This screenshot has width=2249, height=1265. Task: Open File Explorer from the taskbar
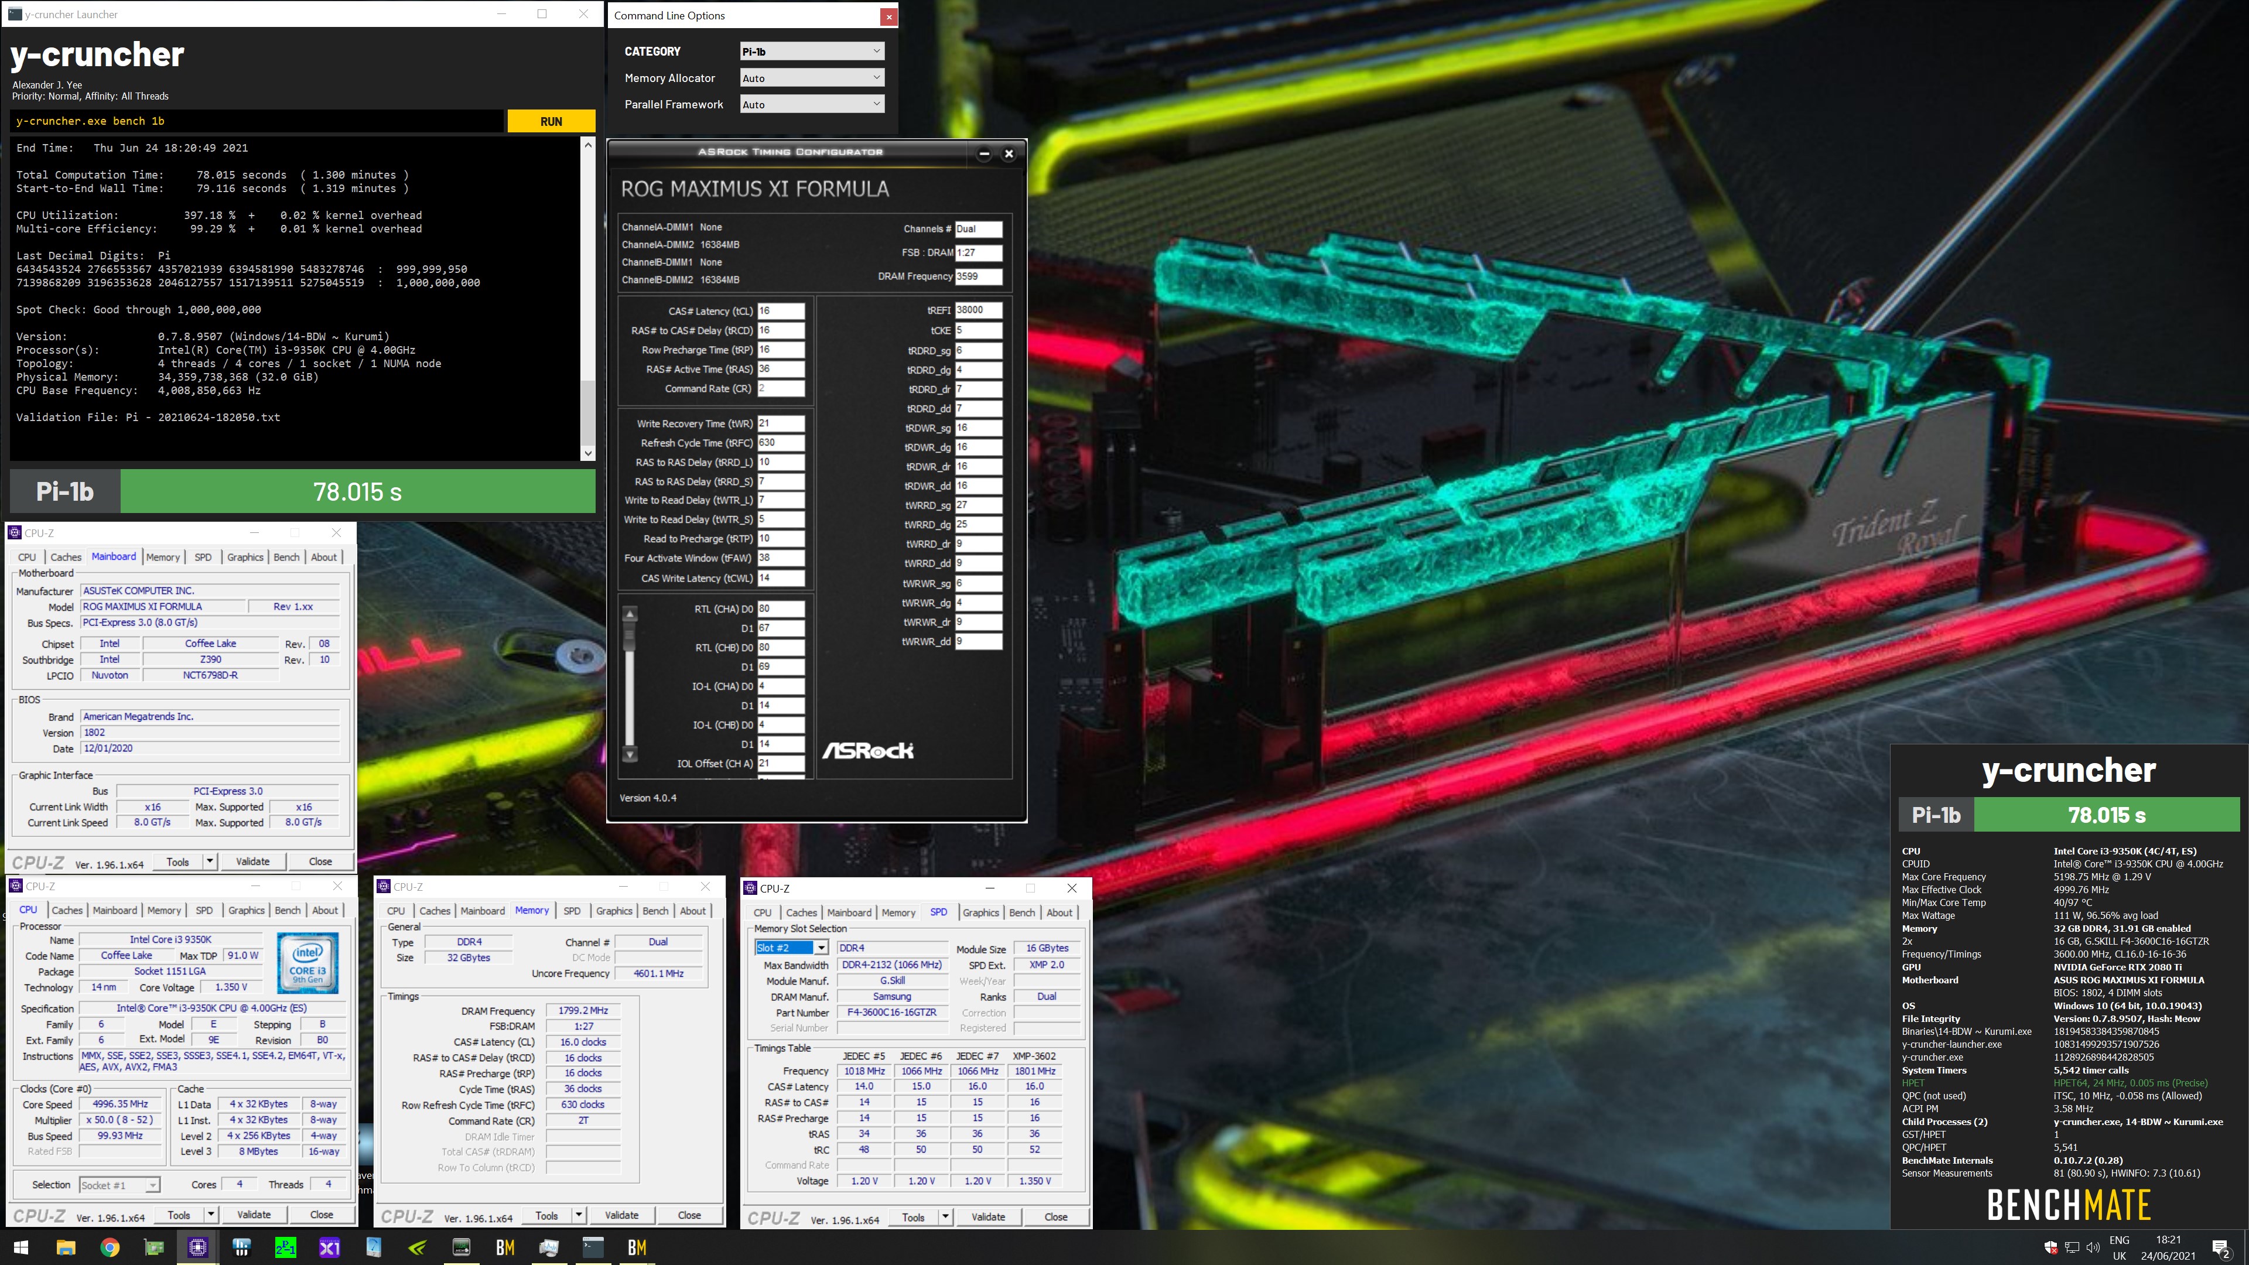click(66, 1247)
